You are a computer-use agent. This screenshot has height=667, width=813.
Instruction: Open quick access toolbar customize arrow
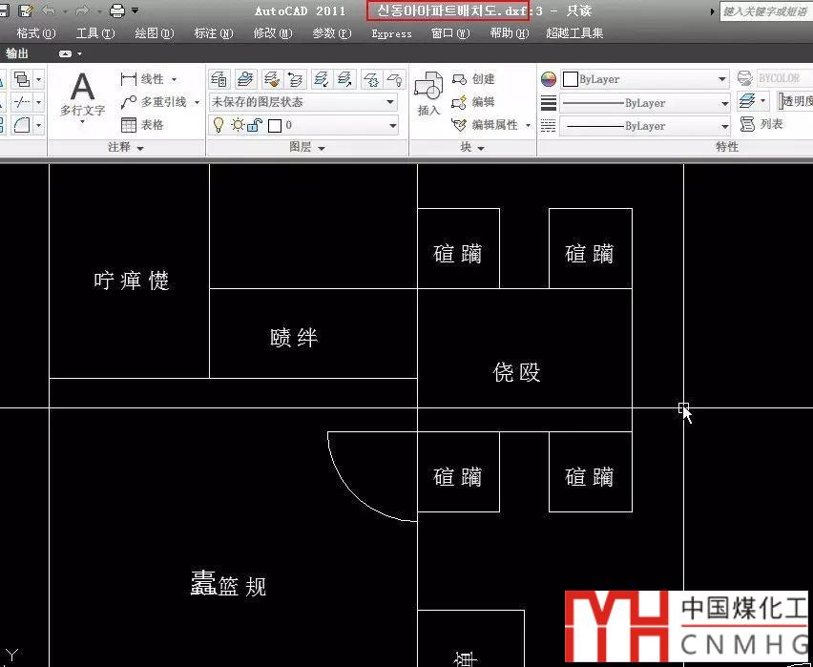tap(135, 10)
